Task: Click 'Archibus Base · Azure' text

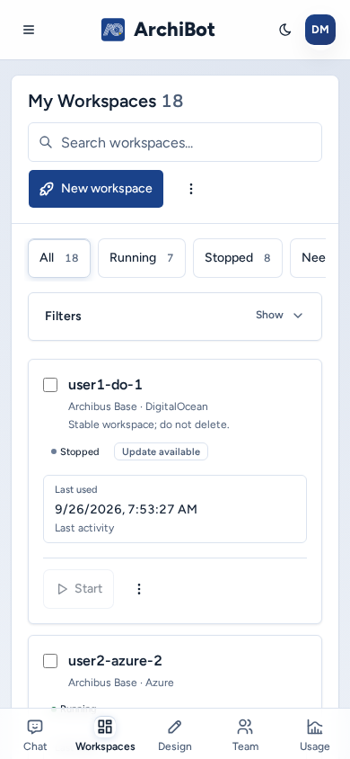Action: [120, 683]
